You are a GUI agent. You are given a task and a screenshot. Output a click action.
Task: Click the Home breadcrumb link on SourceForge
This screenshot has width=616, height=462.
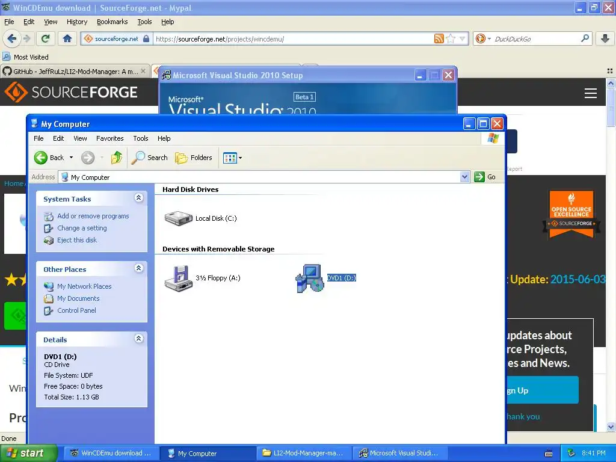point(14,183)
